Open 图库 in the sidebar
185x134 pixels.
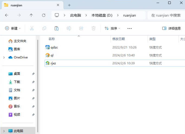click(14, 49)
